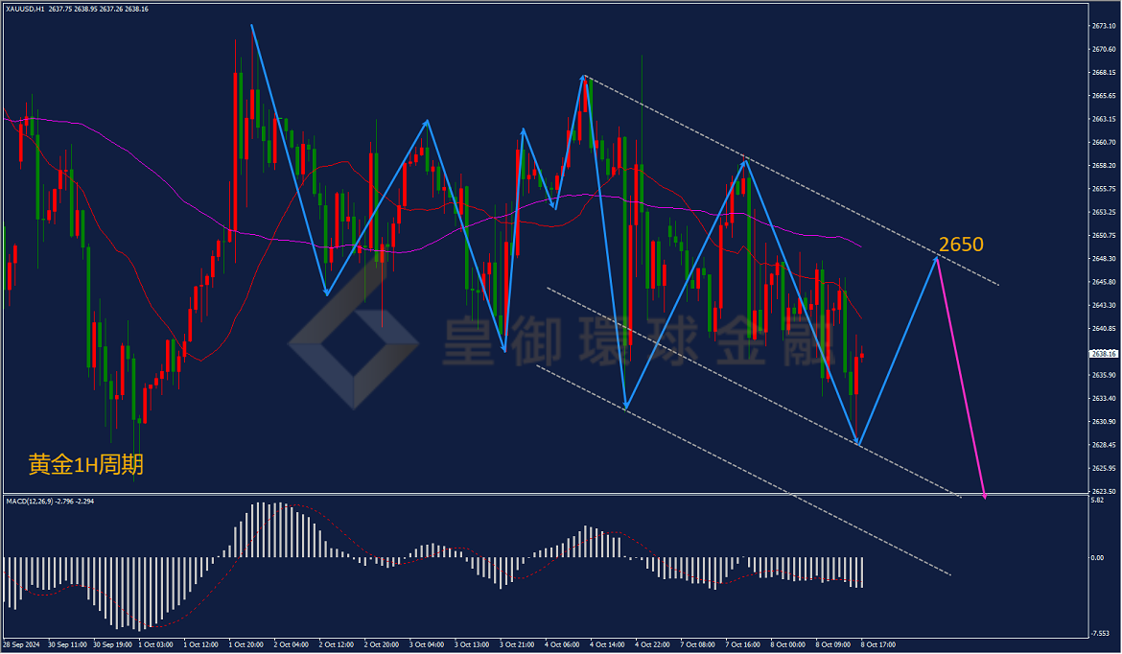Click the blue projected upward line to 2650
Viewport: 1122px width, 654px height.
898,351
